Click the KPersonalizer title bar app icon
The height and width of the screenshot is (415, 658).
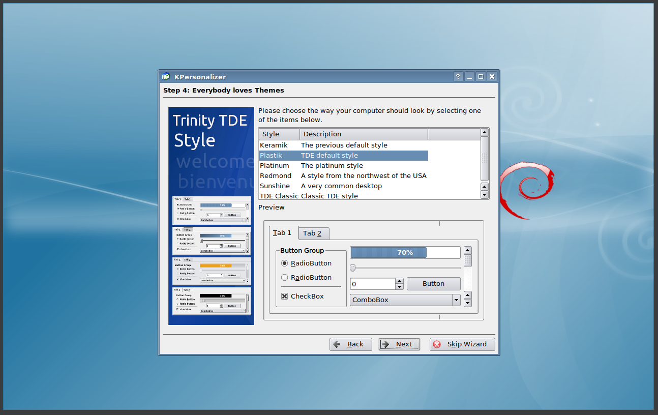click(166, 77)
